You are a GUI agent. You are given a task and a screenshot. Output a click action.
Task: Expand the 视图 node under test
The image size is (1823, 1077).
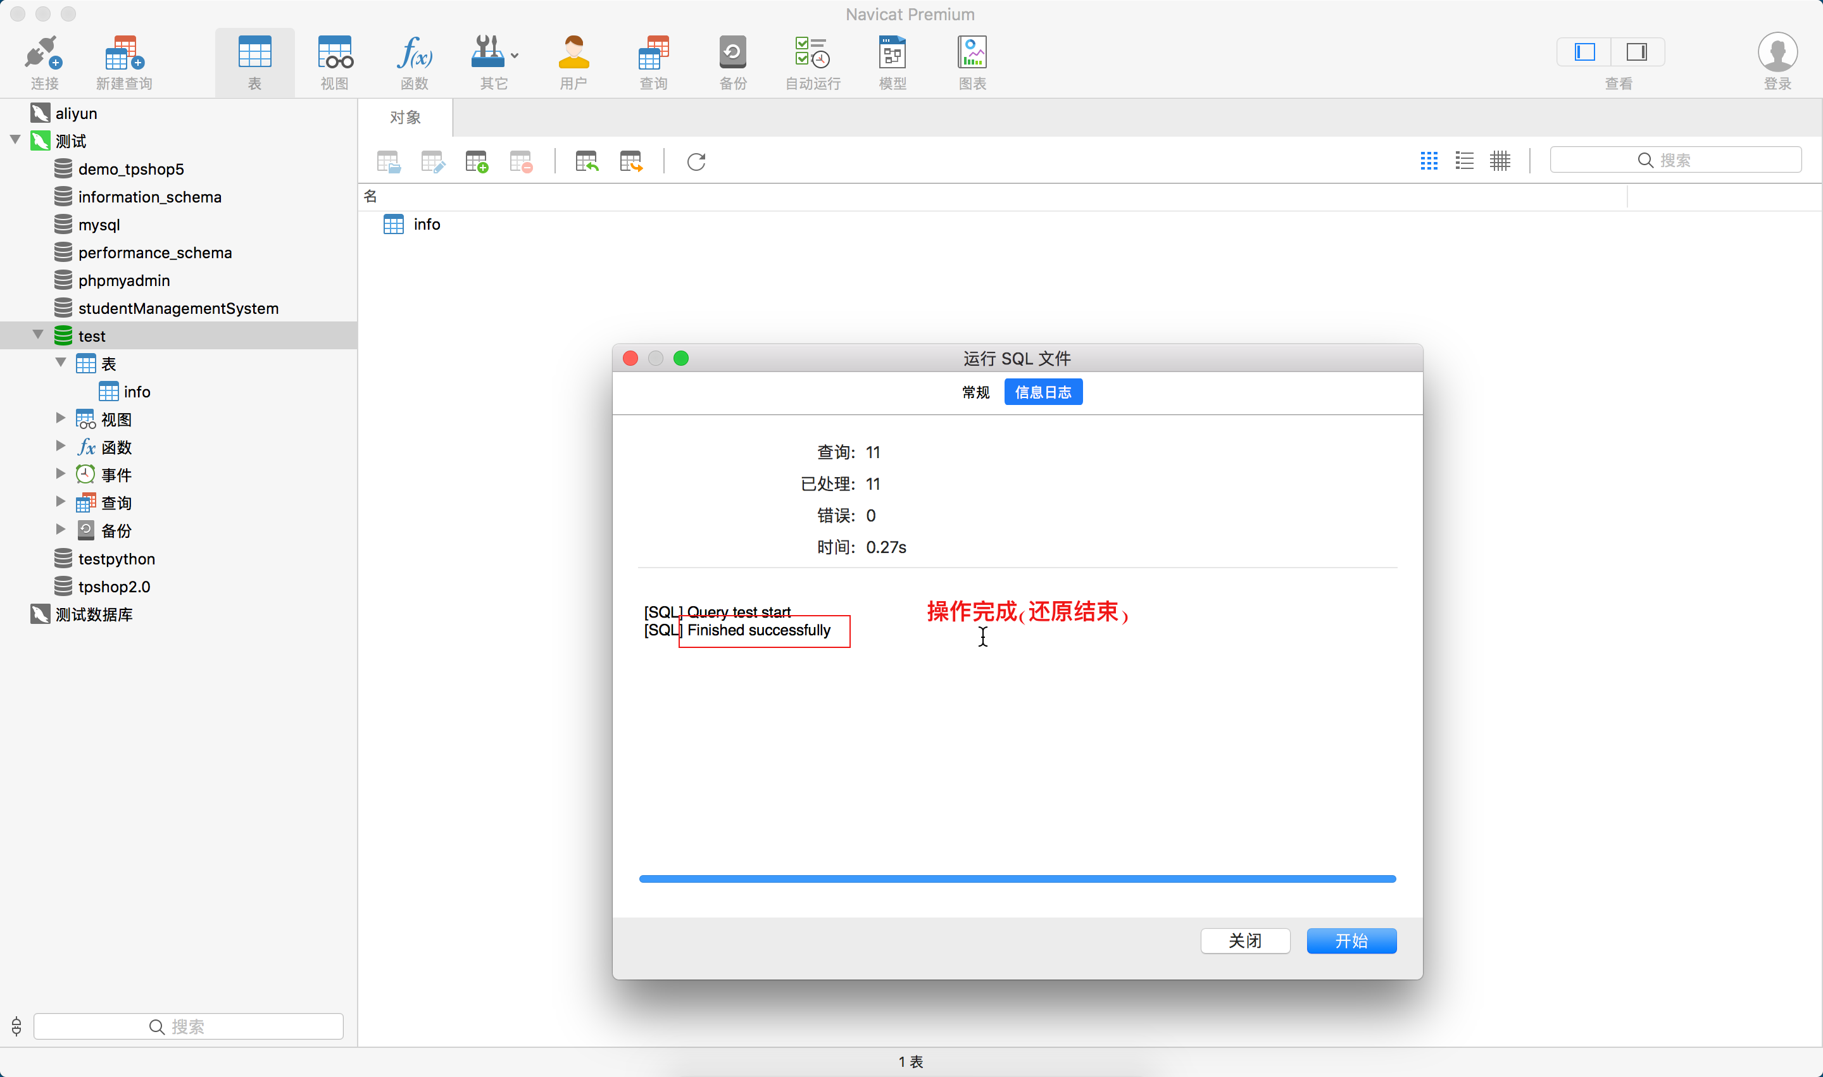[x=60, y=418]
